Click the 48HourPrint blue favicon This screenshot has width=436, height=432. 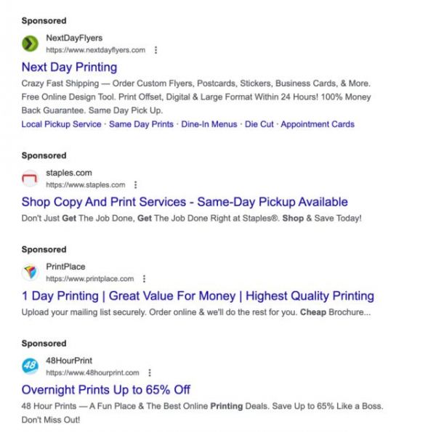coord(30,366)
